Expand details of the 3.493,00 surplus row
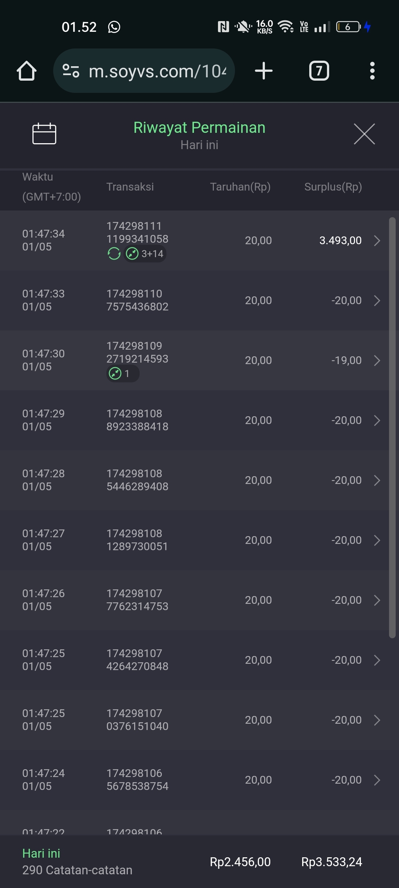This screenshot has height=888, width=399. point(377,240)
